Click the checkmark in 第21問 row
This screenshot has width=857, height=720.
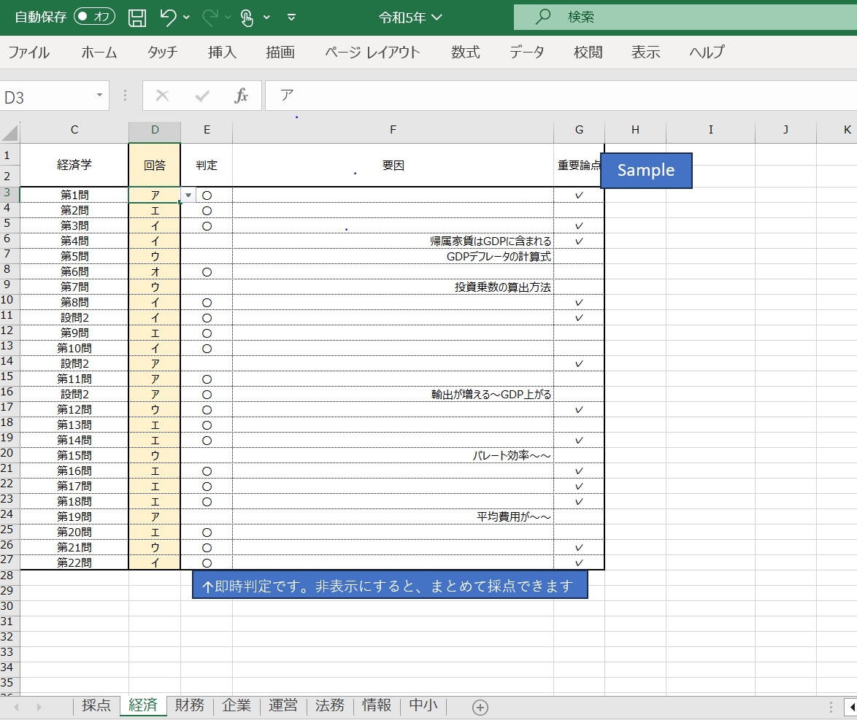coord(579,547)
